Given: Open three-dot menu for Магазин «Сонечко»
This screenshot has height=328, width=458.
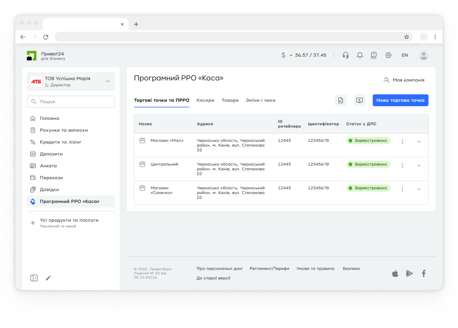Looking at the screenshot, I should tap(402, 189).
